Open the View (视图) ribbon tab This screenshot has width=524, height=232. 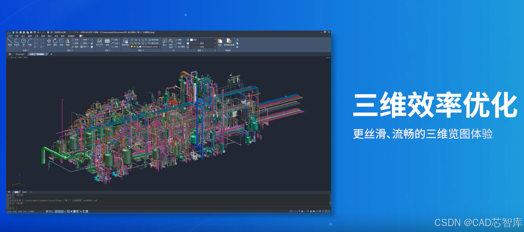30,36
